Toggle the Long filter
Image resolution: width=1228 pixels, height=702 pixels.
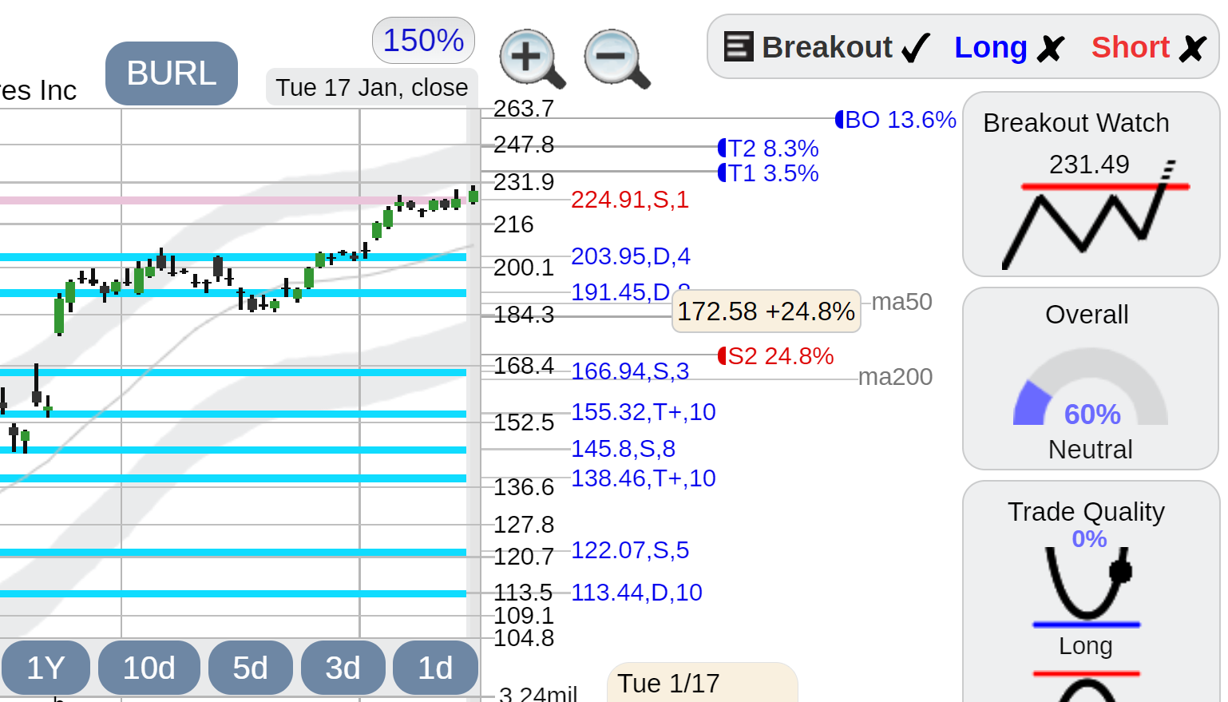point(1009,48)
